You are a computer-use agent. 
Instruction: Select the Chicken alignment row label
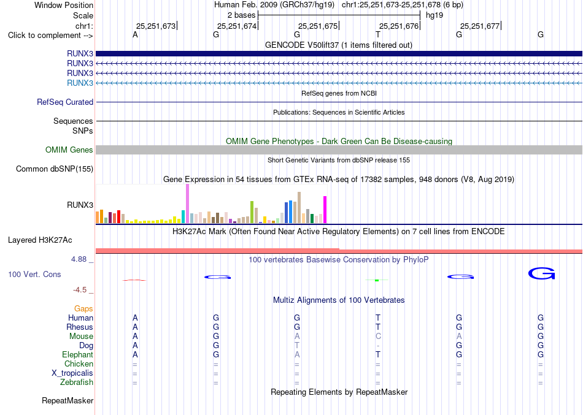click(x=79, y=364)
